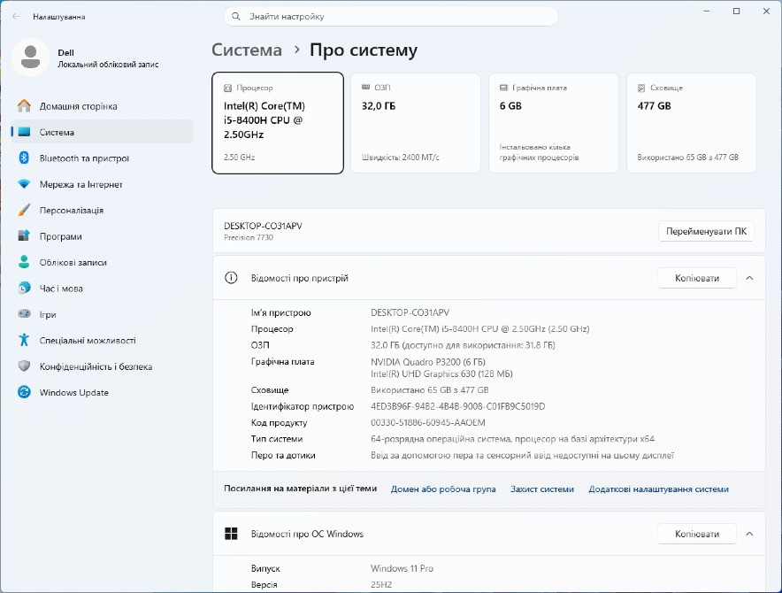Image resolution: width=782 pixels, height=593 pixels.
Task: Click Перейменувати ПК button
Action: pos(706,231)
